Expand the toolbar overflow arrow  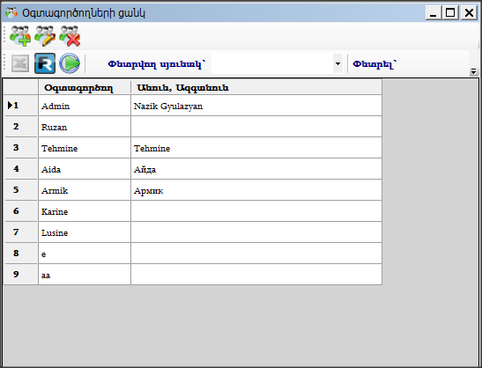(473, 72)
